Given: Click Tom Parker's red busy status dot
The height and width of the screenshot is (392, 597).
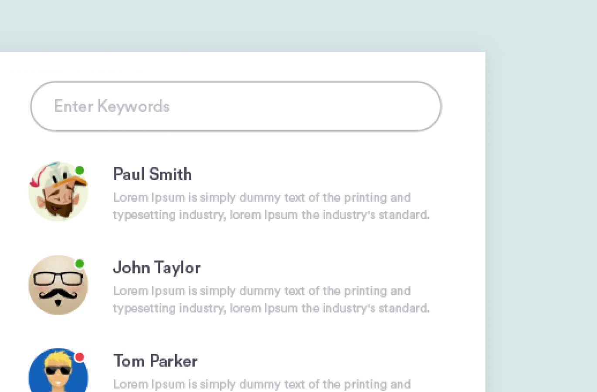Looking at the screenshot, I should (79, 357).
